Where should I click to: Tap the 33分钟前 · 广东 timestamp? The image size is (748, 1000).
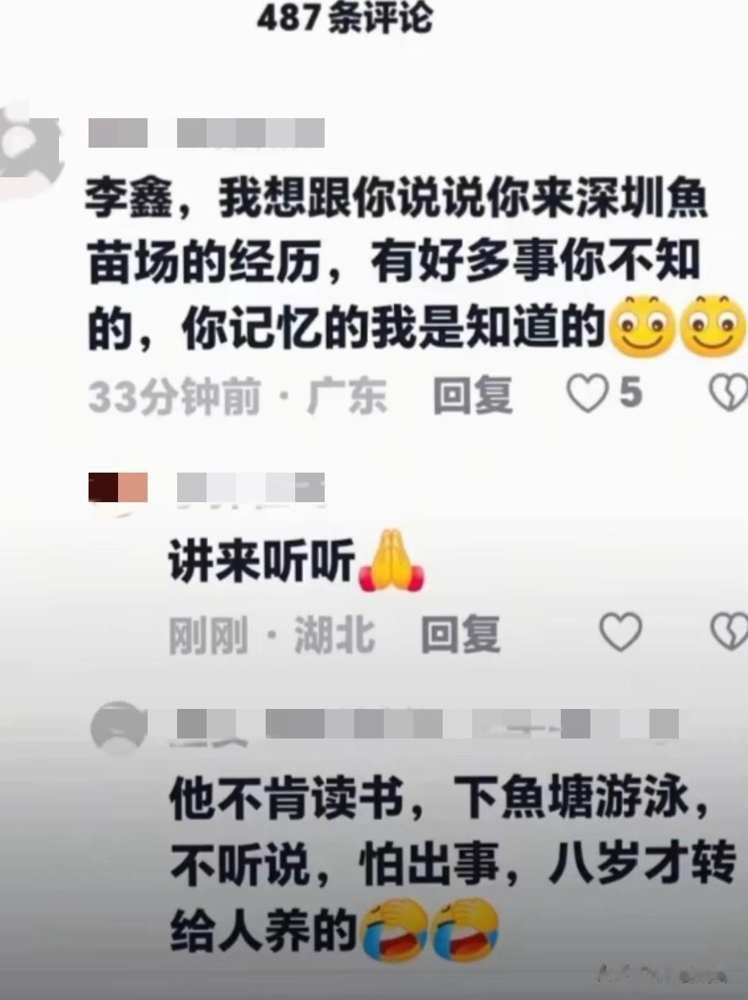(238, 396)
